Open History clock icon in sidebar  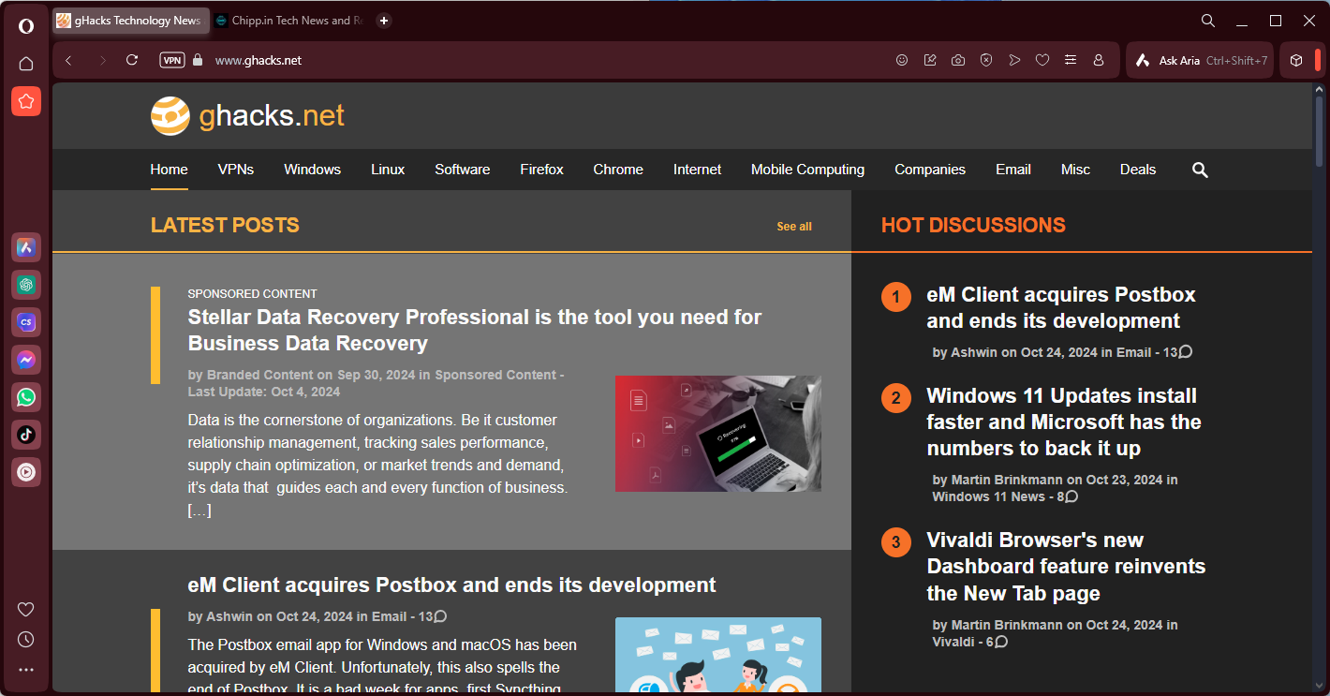pyautogui.click(x=26, y=640)
